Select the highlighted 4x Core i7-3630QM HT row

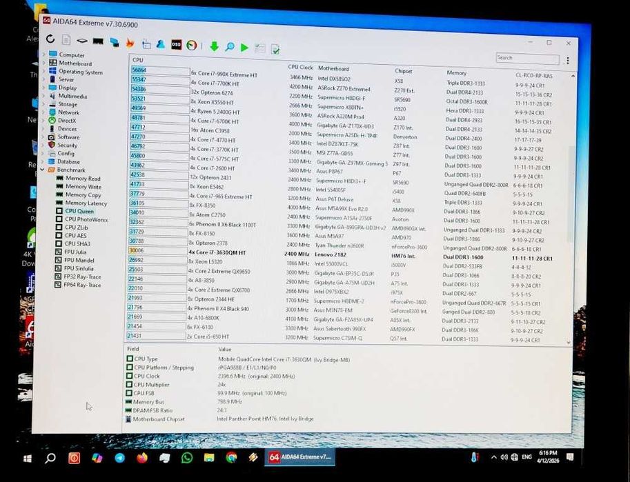342,254
